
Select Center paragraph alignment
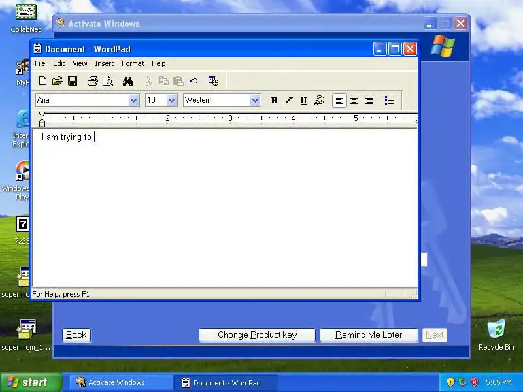[354, 101]
